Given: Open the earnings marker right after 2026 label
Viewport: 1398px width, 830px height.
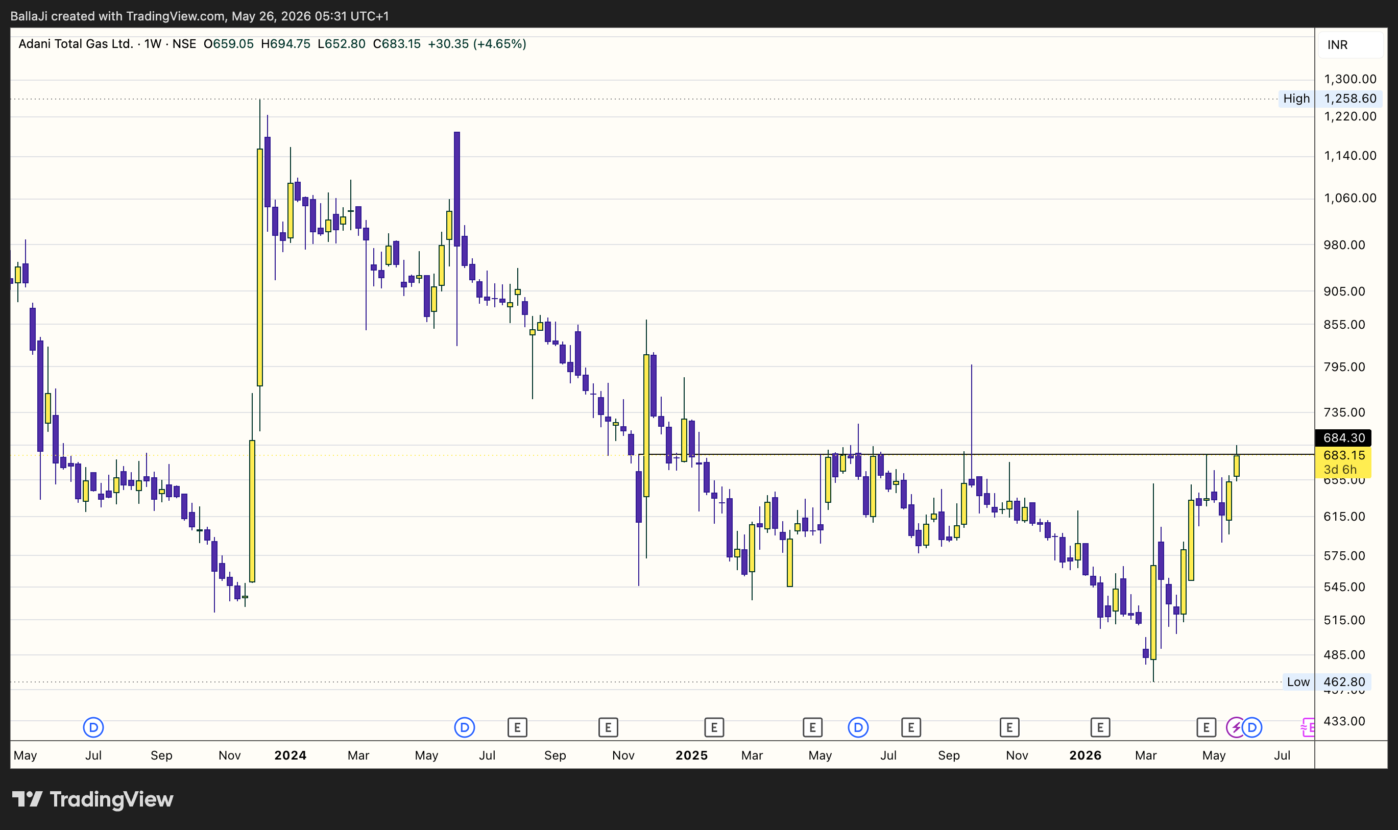Looking at the screenshot, I should tap(1100, 727).
